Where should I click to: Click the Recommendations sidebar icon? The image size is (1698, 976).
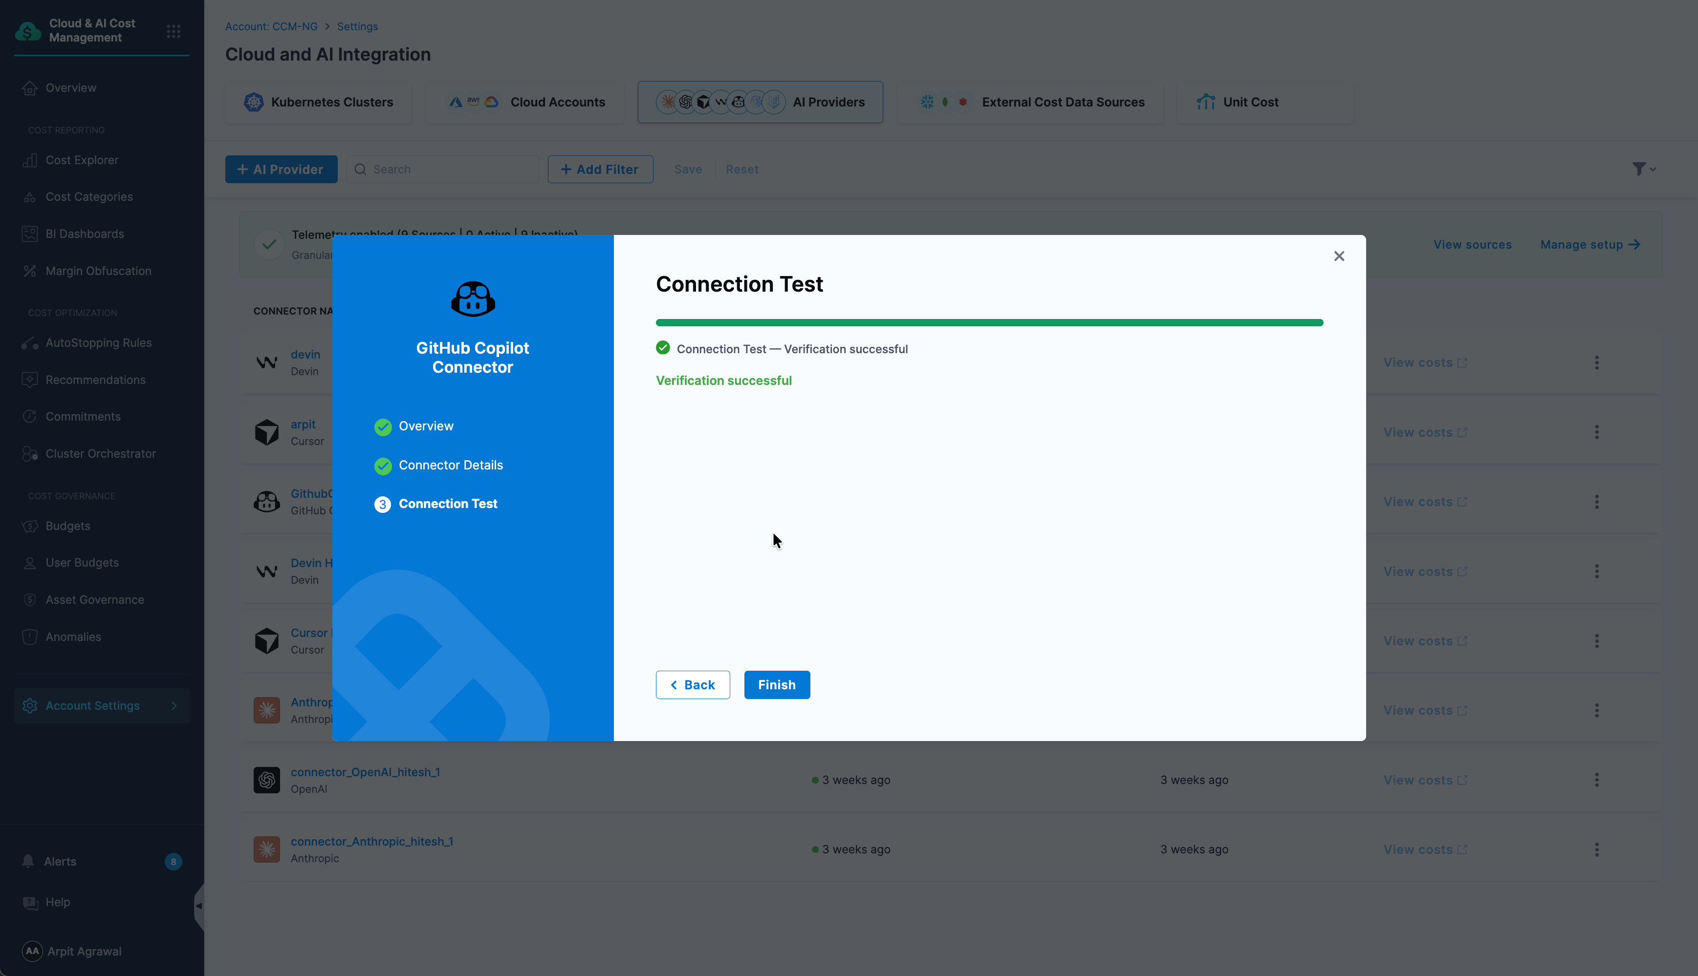tap(29, 380)
